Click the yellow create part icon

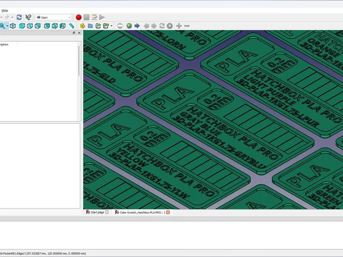[83, 26]
